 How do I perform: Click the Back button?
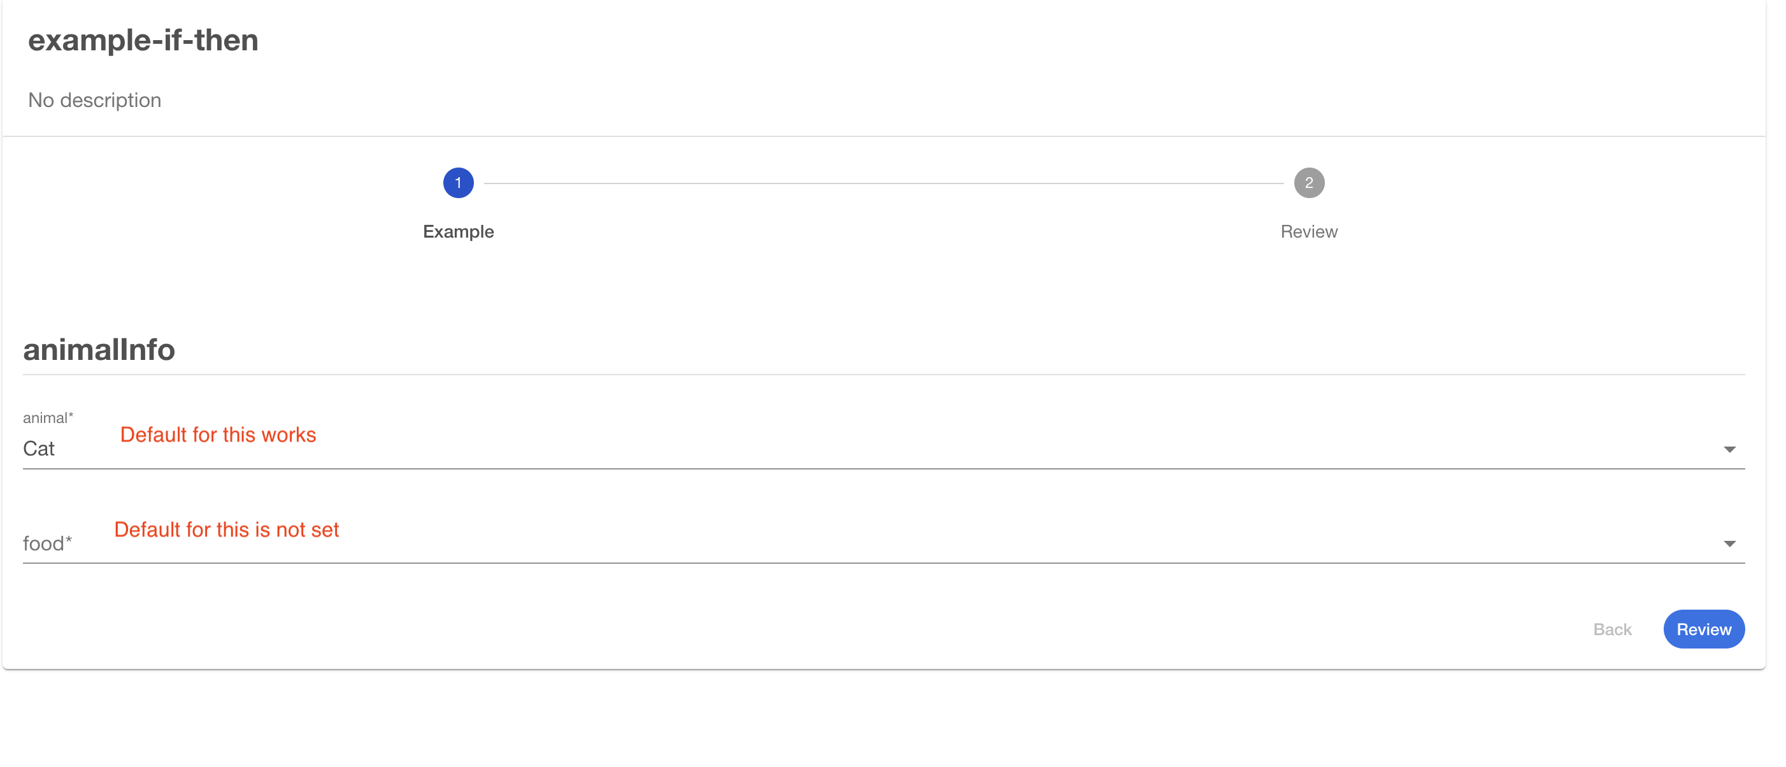coord(1612,629)
